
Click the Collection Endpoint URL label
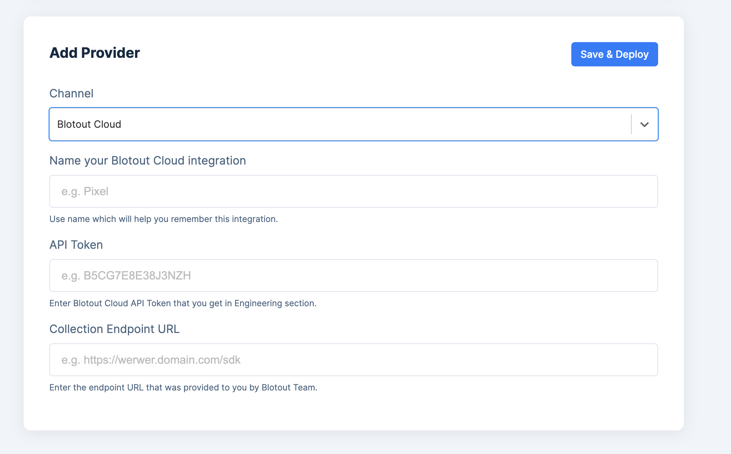114,329
